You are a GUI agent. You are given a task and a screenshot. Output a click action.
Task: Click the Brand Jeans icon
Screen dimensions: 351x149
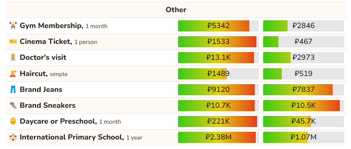[x=13, y=90]
